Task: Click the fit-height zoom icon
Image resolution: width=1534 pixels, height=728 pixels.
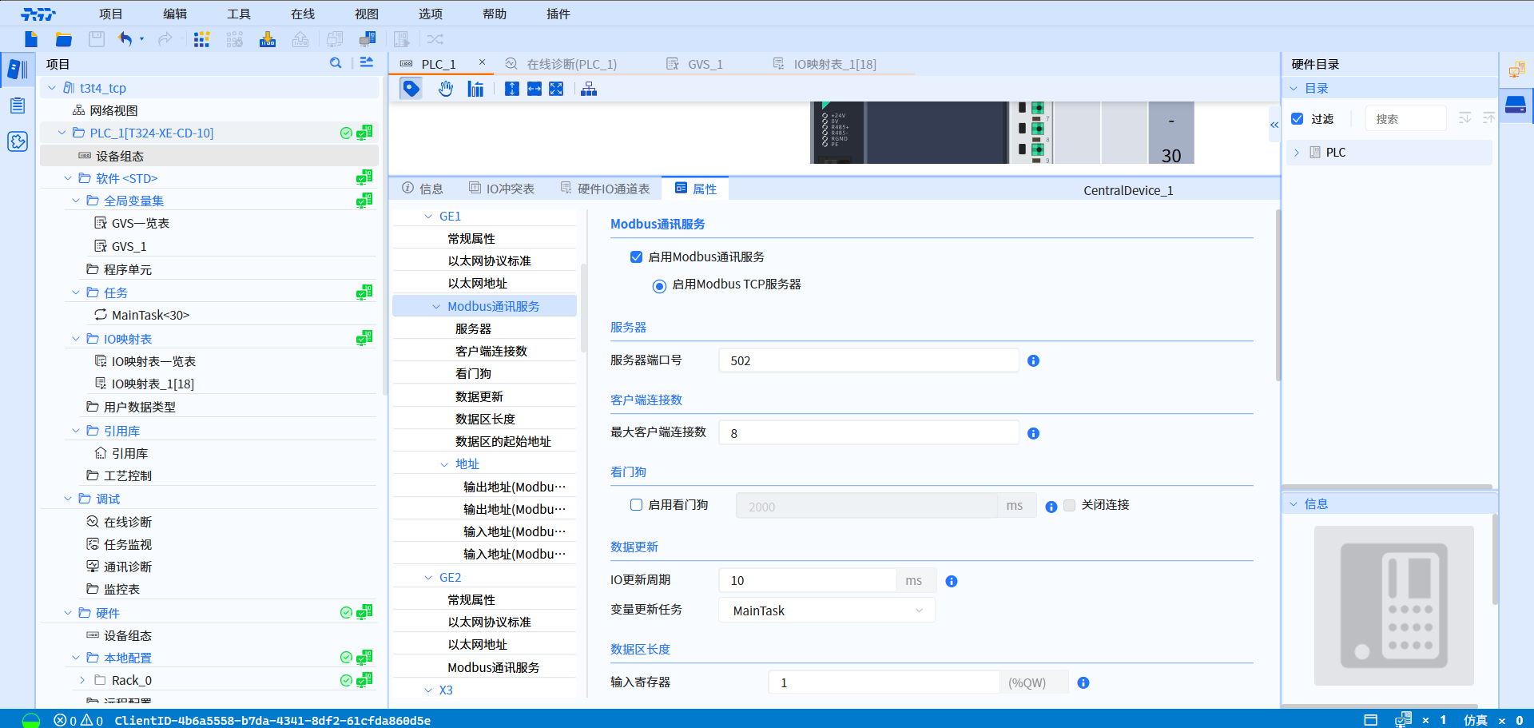Action: [512, 89]
